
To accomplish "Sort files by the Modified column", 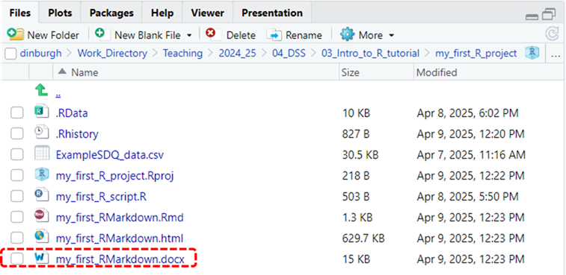I will click(490, 72).
